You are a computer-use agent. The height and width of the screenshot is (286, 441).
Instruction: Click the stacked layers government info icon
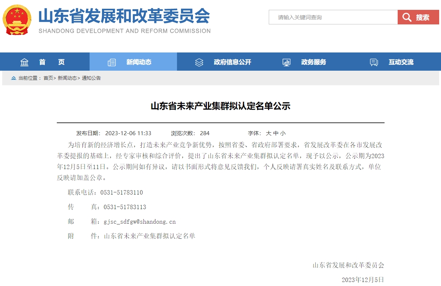click(199, 62)
